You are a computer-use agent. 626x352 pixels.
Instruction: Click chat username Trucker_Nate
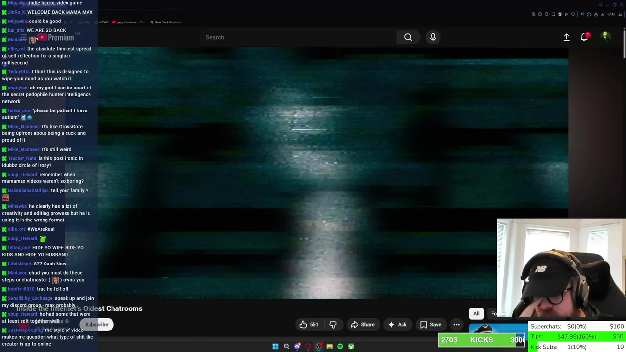click(x=22, y=158)
